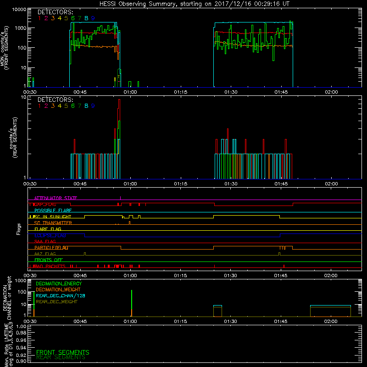Screen dimensions: 367x367
Task: Click the REAR_DEC_CHAN/128 legend label
Action: 61,295
